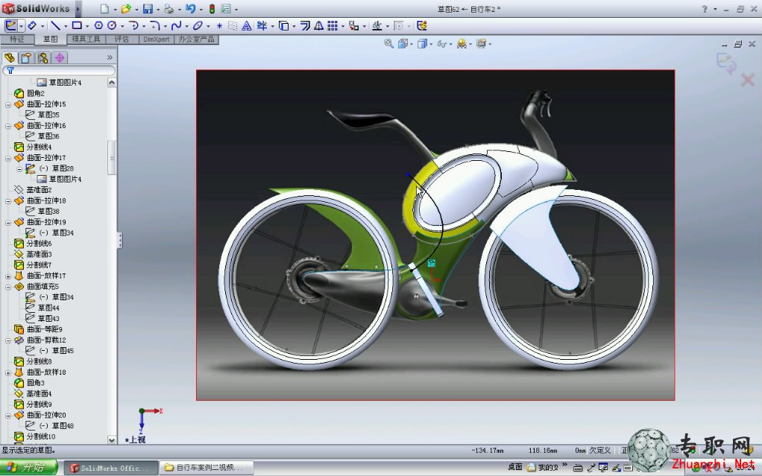The height and width of the screenshot is (476, 762).
Task: Select the Trim Entities tool
Action: click(x=262, y=26)
